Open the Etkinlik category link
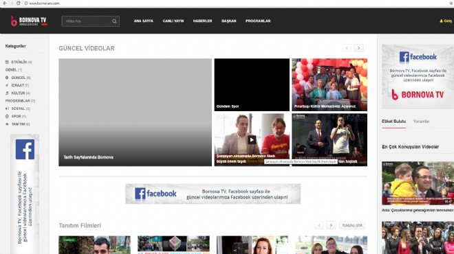This screenshot has width=454, height=254. point(21,62)
